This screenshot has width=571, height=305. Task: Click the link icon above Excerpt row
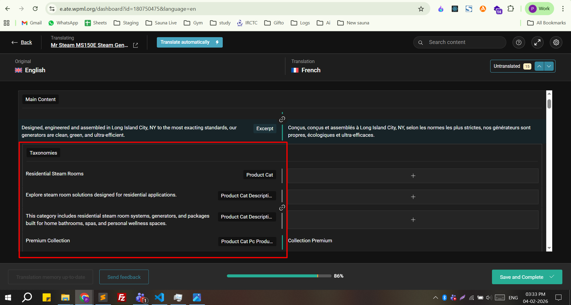282,119
